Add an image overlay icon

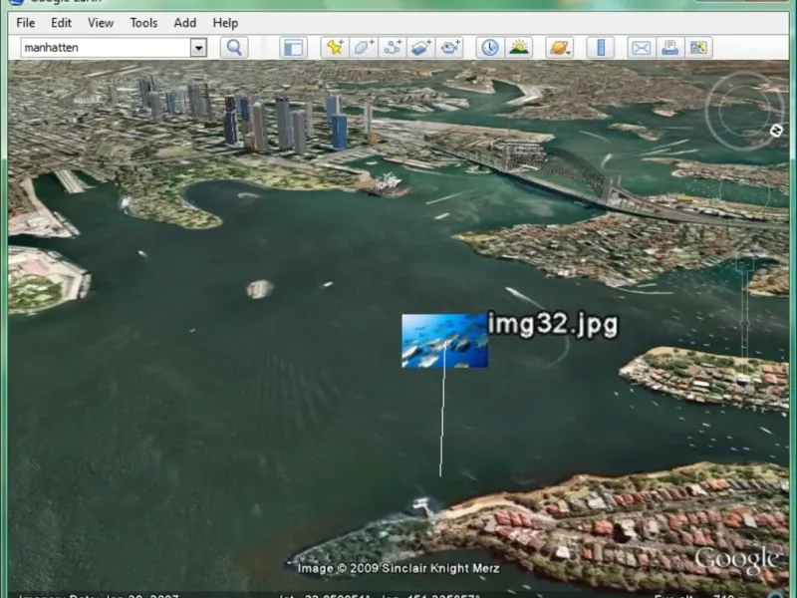coord(420,48)
